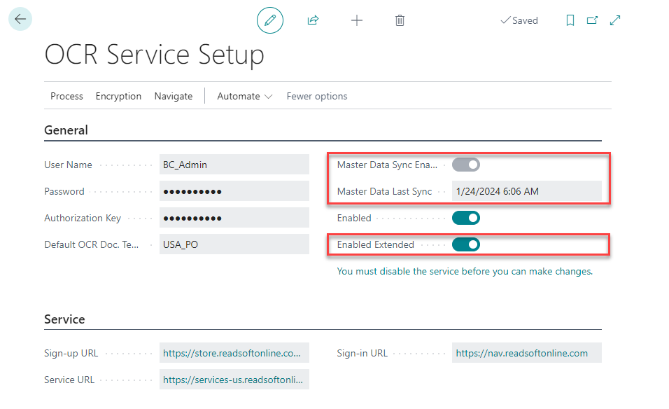669x409 pixels.
Task: Click the User Name field
Action: pos(234,165)
